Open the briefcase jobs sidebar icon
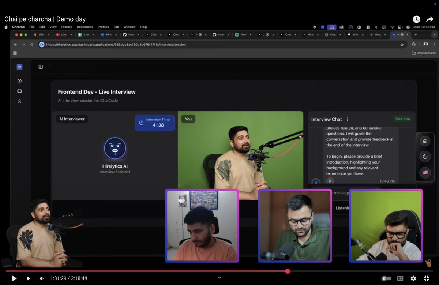The width and height of the screenshot is (439, 285). pyautogui.click(x=19, y=91)
